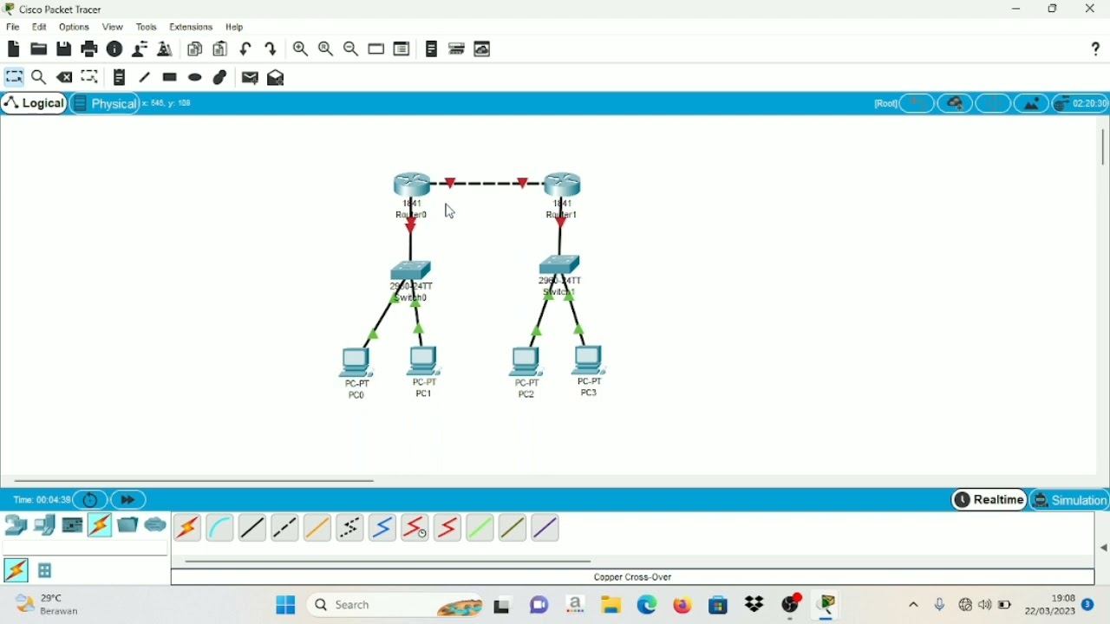Switch to Realtime mode
The height and width of the screenshot is (624, 1110).
pyautogui.click(x=989, y=500)
